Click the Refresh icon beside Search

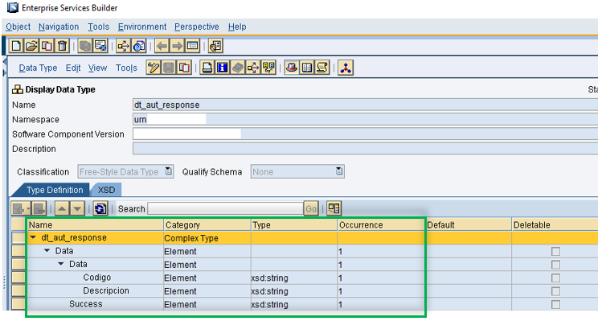click(x=100, y=209)
